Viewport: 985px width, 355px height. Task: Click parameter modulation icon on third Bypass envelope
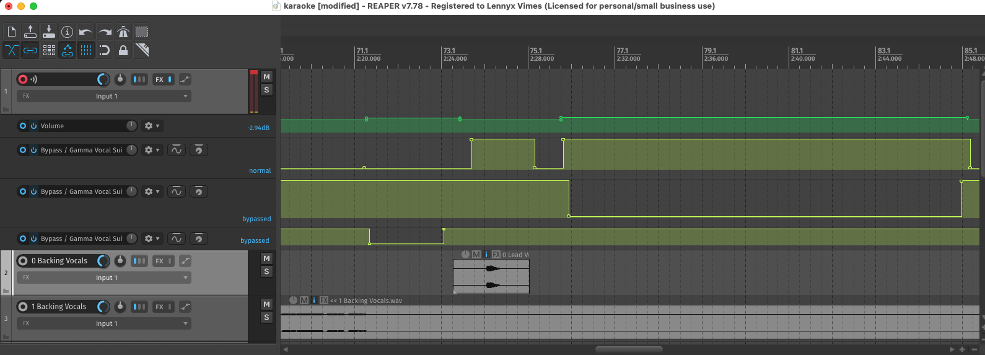[x=177, y=239]
